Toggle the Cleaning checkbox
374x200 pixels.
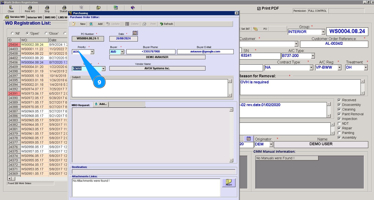339,109
